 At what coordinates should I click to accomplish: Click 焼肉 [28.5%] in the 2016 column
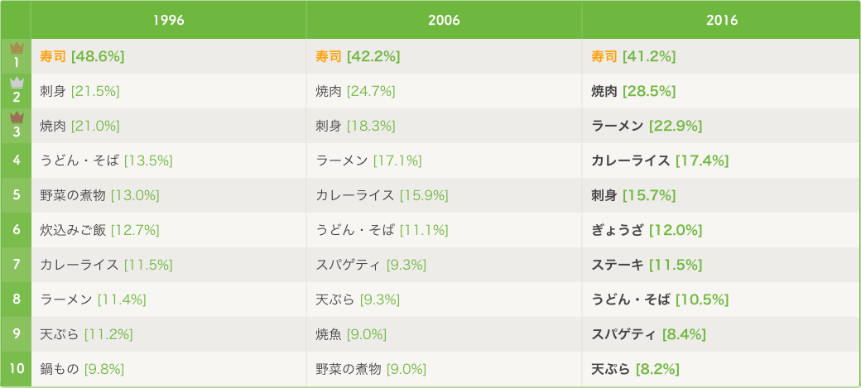pos(633,91)
